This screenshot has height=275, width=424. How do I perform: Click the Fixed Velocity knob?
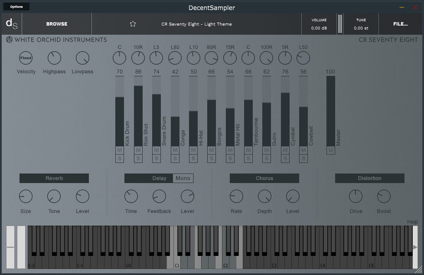[x=26, y=58]
